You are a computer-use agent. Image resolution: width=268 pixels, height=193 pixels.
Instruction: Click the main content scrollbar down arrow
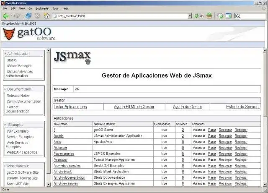tap(265, 185)
